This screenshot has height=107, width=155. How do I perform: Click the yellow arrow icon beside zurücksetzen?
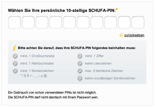coord(121,35)
